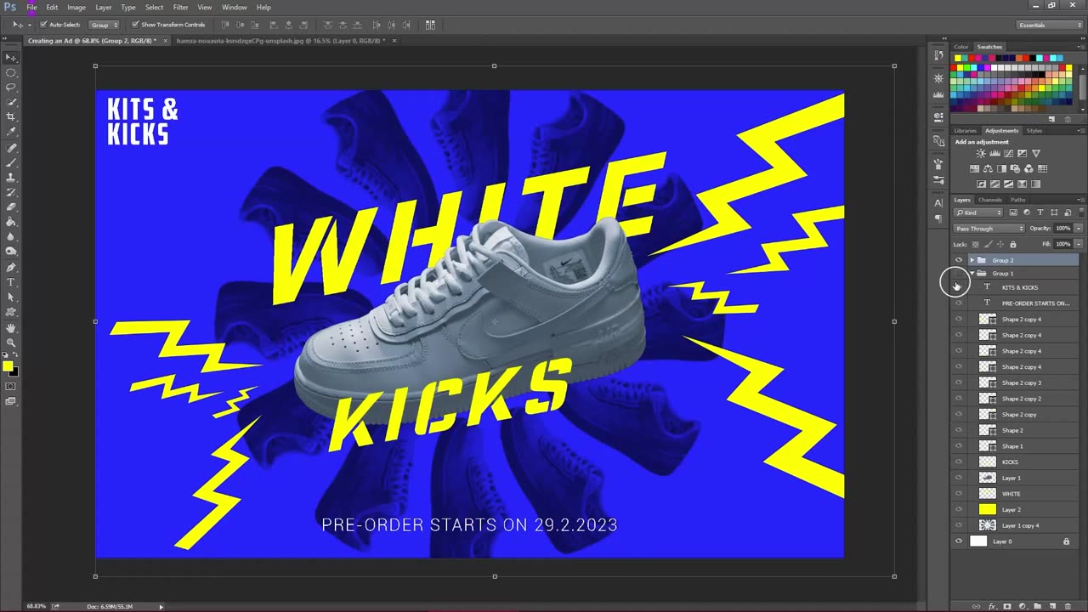The image size is (1088, 612).
Task: Switch to hamza-nouasria unsplash document tab
Action: (280, 40)
